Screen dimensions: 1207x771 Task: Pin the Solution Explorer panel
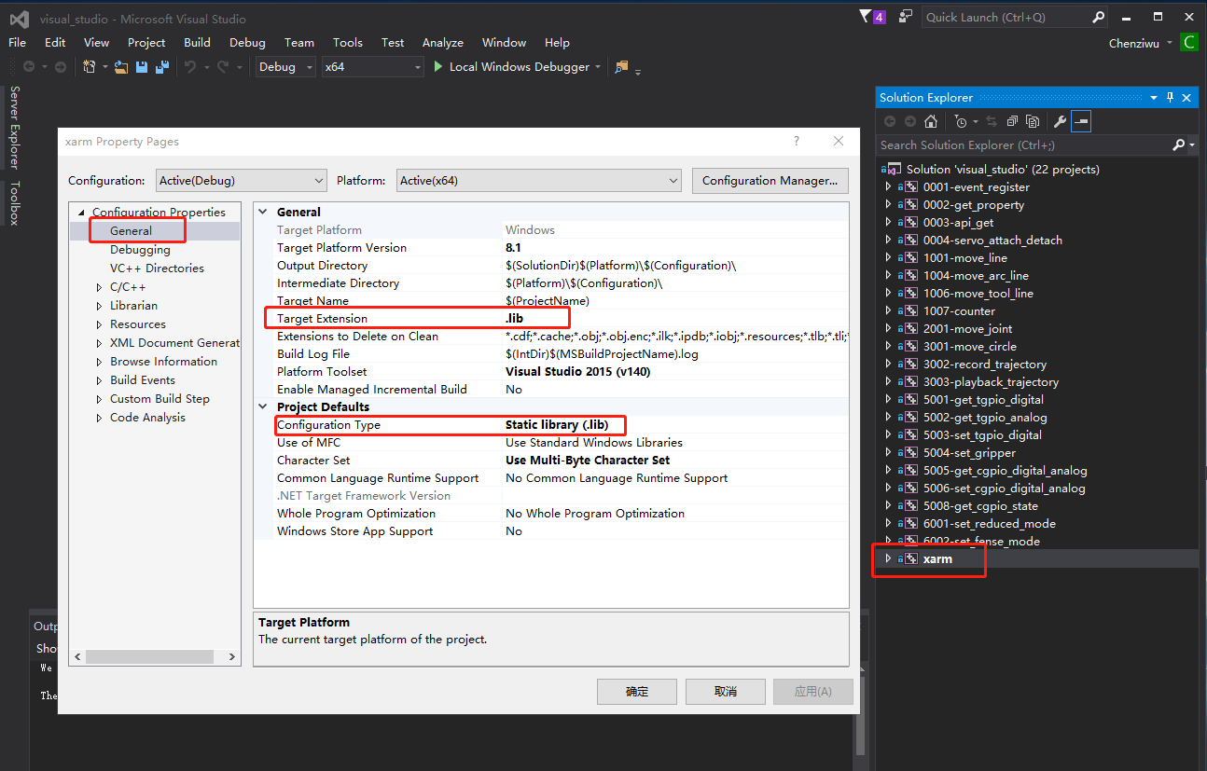[1170, 97]
